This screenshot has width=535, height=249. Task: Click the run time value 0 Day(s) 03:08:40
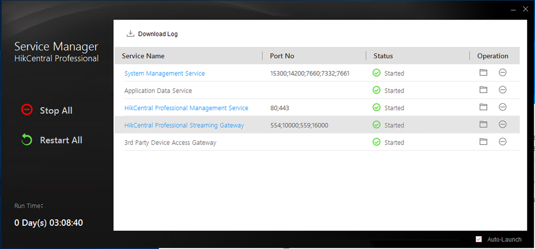pos(49,223)
